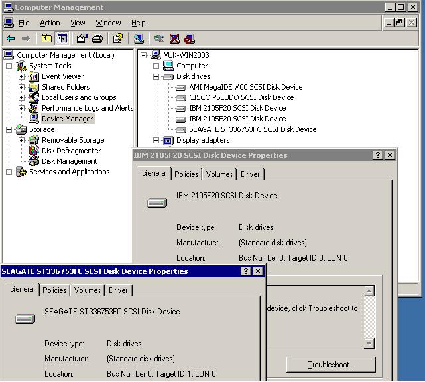The image size is (425, 382).
Task: Toggle Show/Hide Console Tree button
Action: click(x=62, y=39)
